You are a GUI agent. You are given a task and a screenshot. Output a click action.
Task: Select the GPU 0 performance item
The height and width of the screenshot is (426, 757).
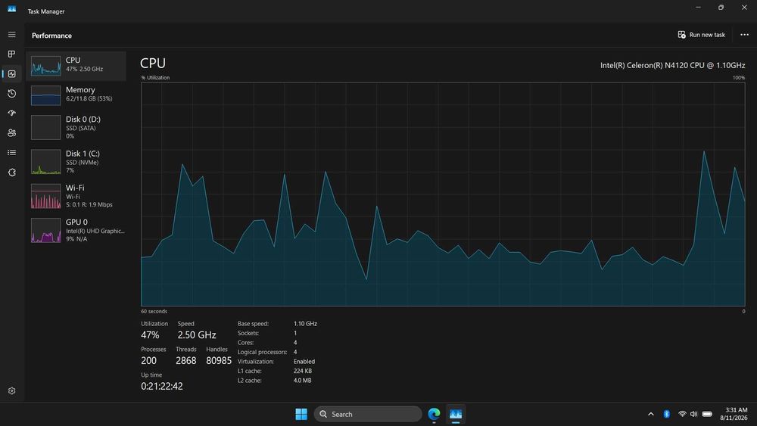click(76, 230)
